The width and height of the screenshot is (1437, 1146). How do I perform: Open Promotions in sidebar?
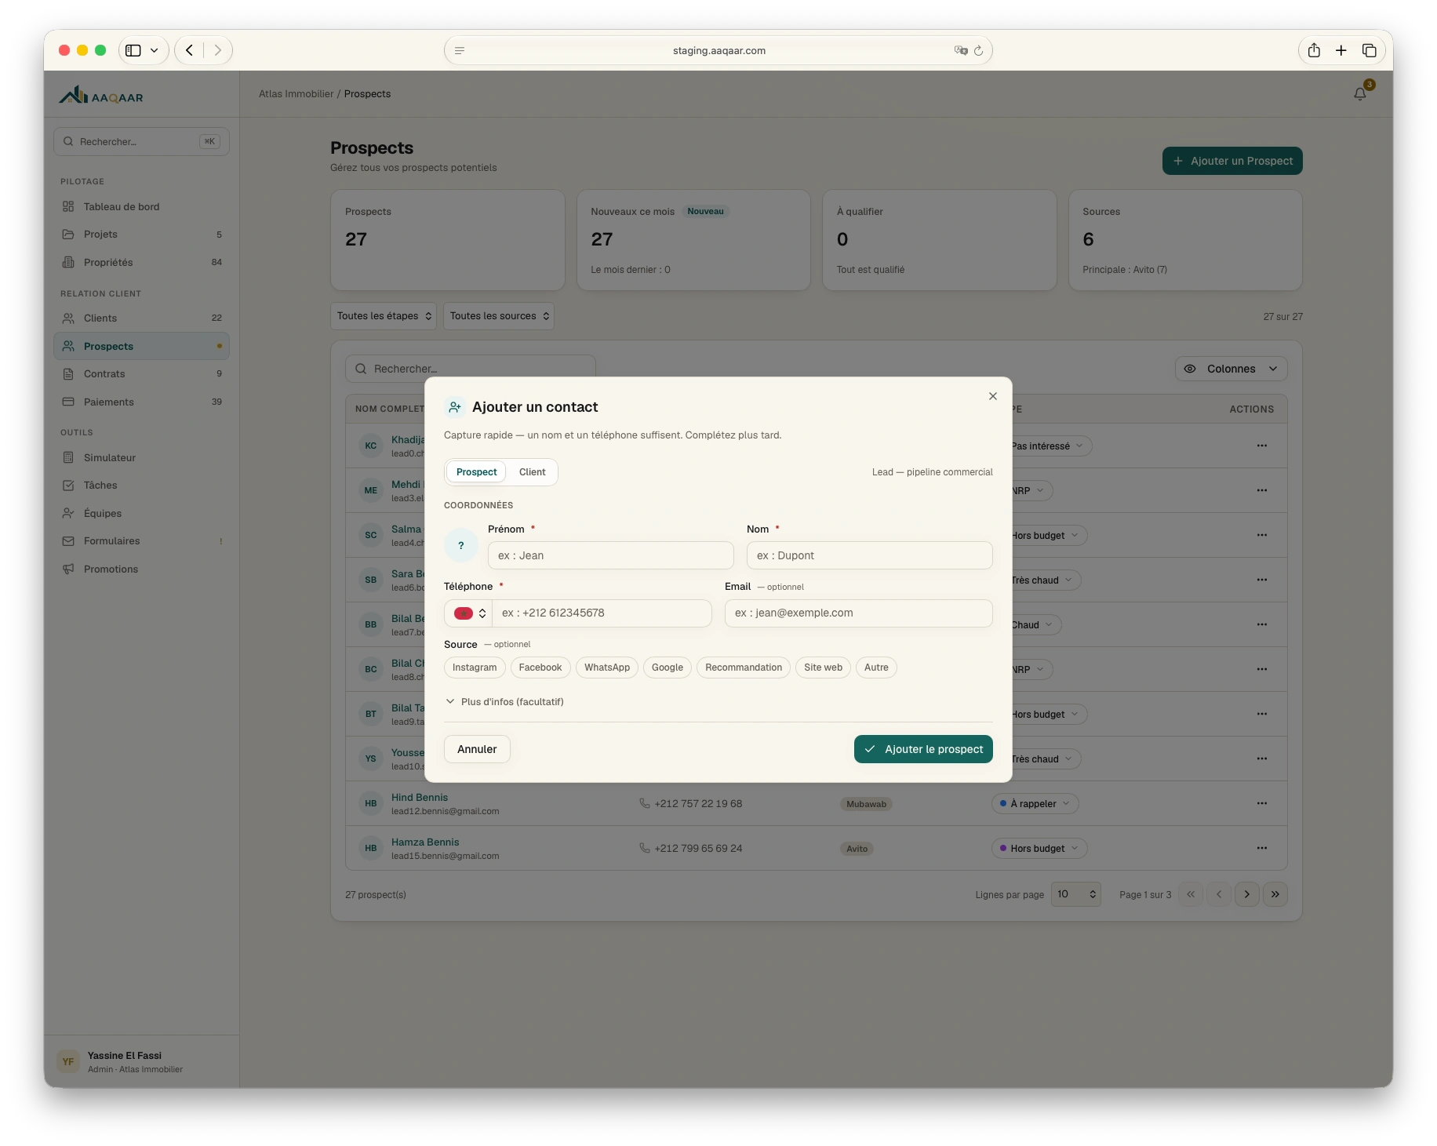pos(141,569)
